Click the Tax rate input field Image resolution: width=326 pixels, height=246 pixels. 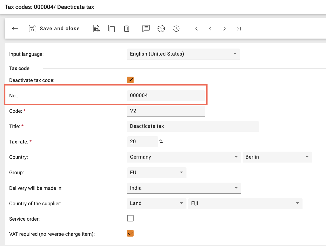[x=142, y=142]
